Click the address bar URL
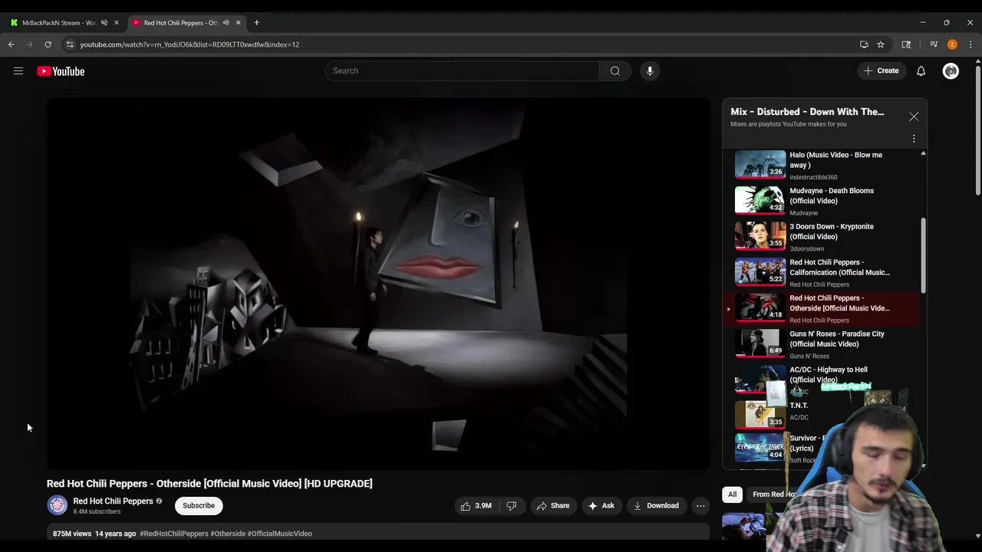This screenshot has width=982, height=552. [189, 44]
